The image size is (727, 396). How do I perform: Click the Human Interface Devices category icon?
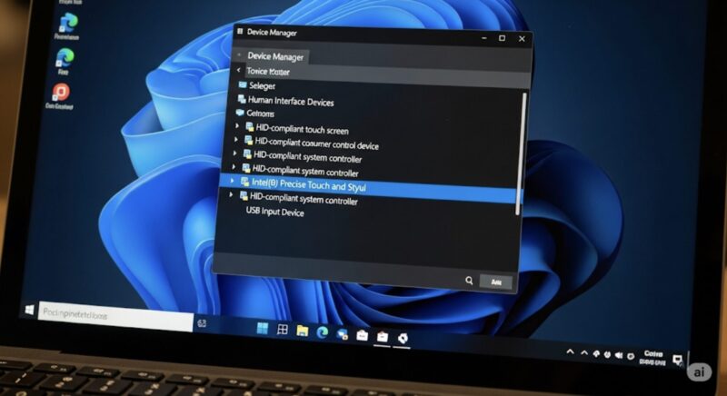pyautogui.click(x=242, y=99)
